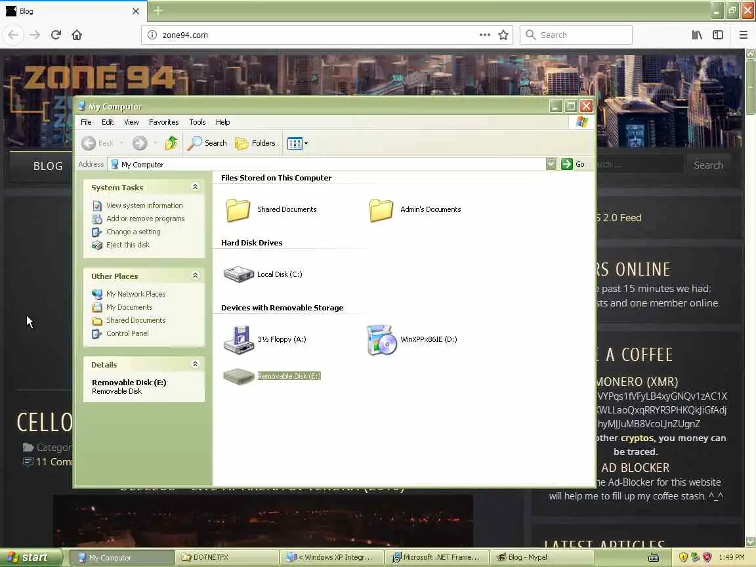Click Add or remove programs link
The image size is (756, 567).
click(145, 219)
